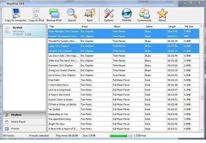Click the green iPod storage usage bar
Viewport: 206px width, 143px height.
pos(121,136)
